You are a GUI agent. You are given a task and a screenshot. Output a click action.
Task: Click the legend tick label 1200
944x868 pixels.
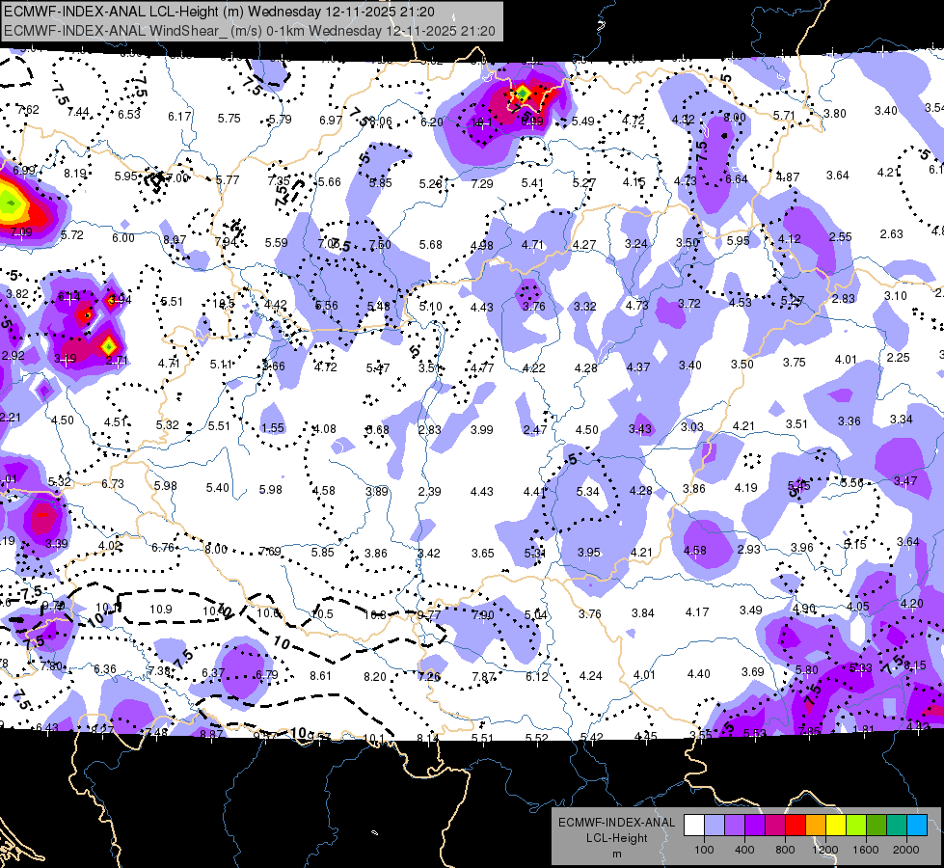point(825,850)
